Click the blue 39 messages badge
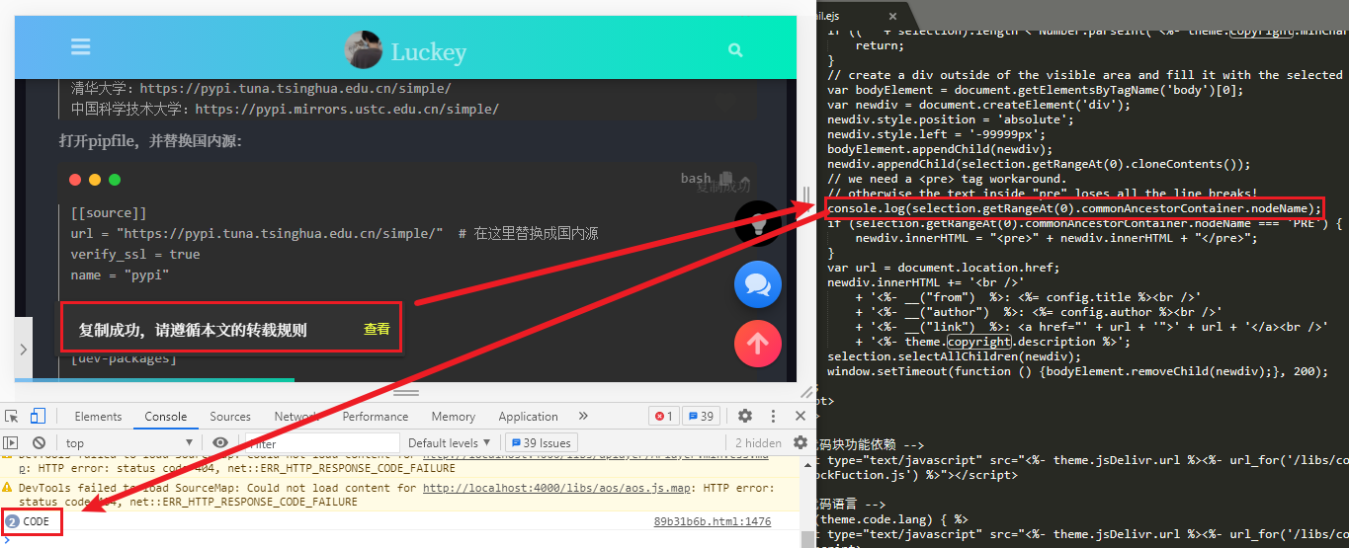Screen dimensions: 1349x548 [701, 416]
